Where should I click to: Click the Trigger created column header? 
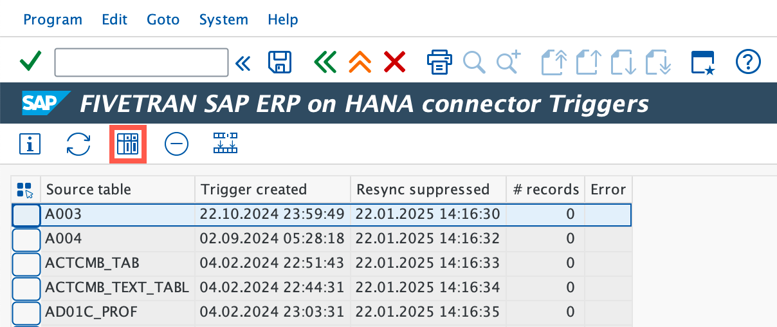tap(273, 189)
